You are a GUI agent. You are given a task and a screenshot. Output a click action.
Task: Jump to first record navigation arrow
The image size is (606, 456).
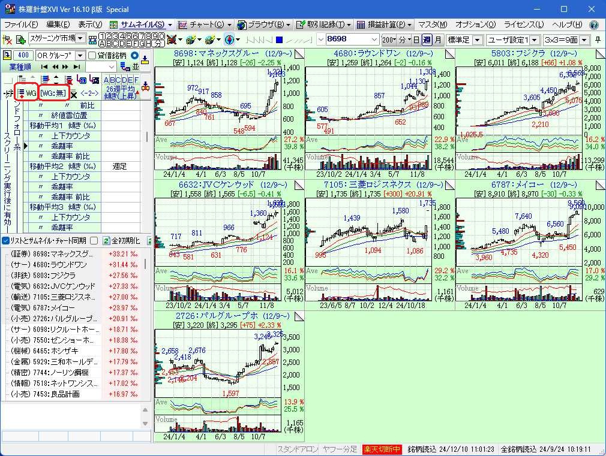tap(44, 67)
